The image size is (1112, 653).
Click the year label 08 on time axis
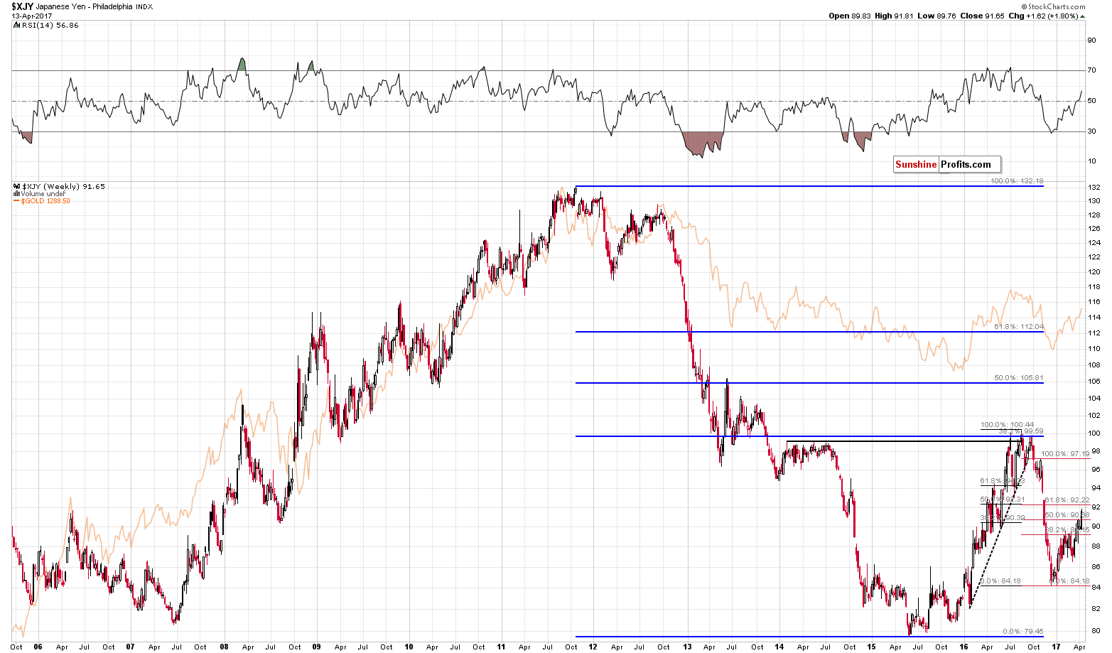coord(223,647)
